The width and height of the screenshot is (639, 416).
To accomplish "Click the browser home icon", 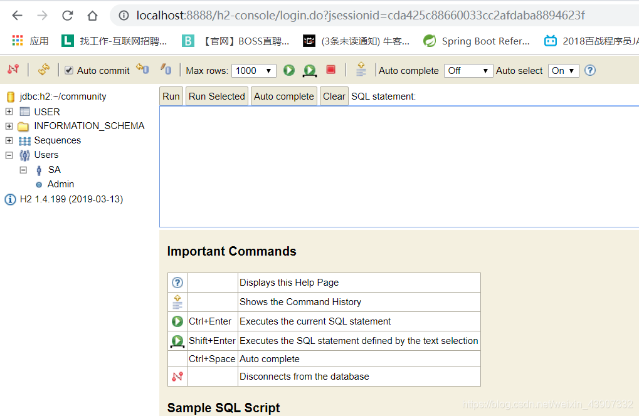I will tap(93, 16).
